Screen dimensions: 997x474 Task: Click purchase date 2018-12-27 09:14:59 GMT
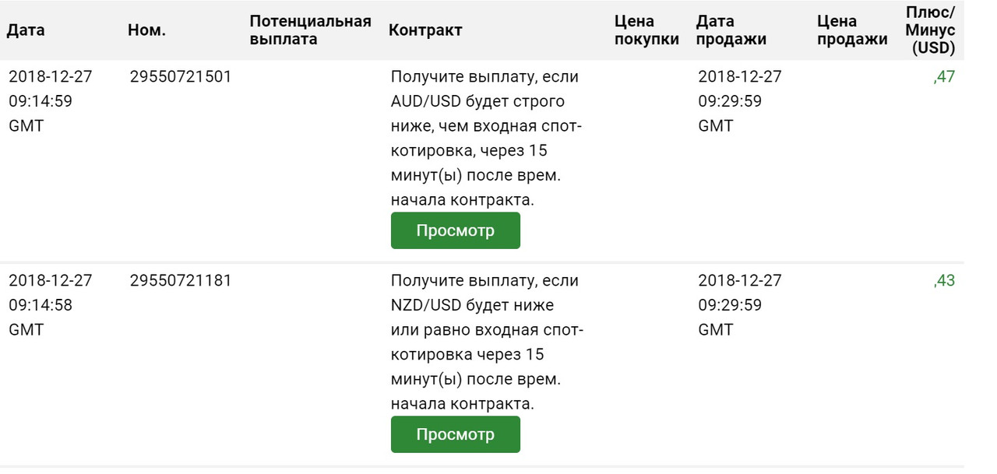50,101
